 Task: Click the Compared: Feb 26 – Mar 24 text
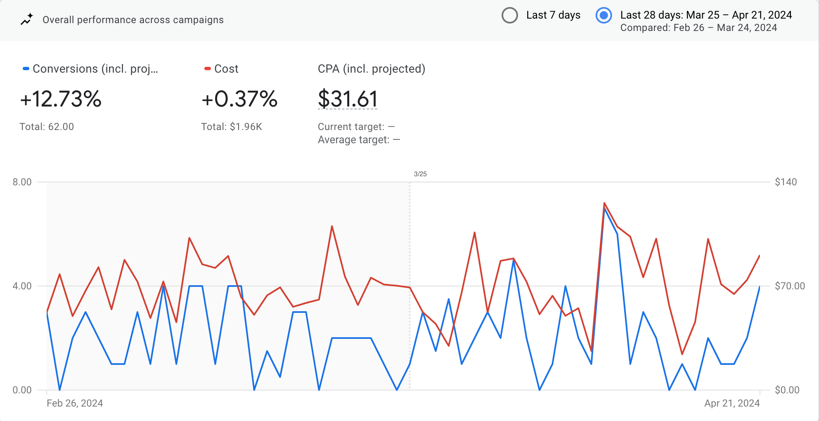pos(698,28)
